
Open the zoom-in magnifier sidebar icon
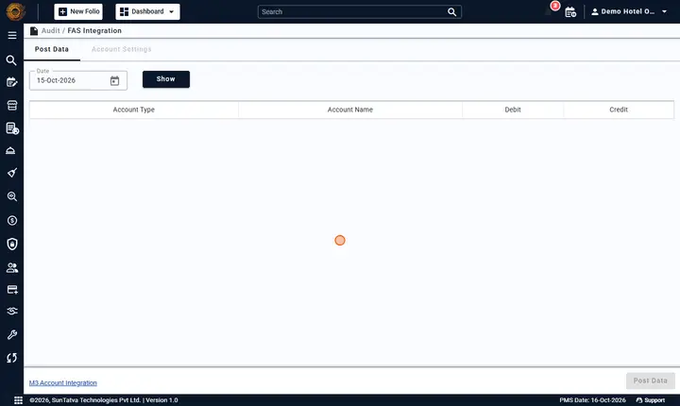click(12, 196)
